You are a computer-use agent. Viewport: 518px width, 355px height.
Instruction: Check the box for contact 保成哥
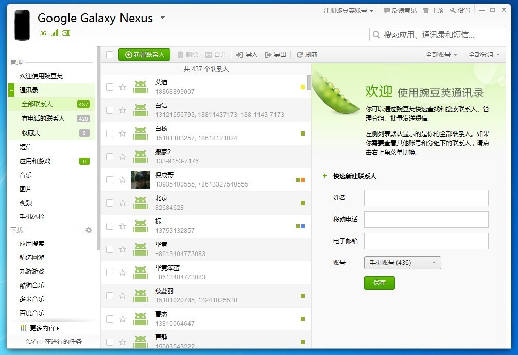coord(110,180)
